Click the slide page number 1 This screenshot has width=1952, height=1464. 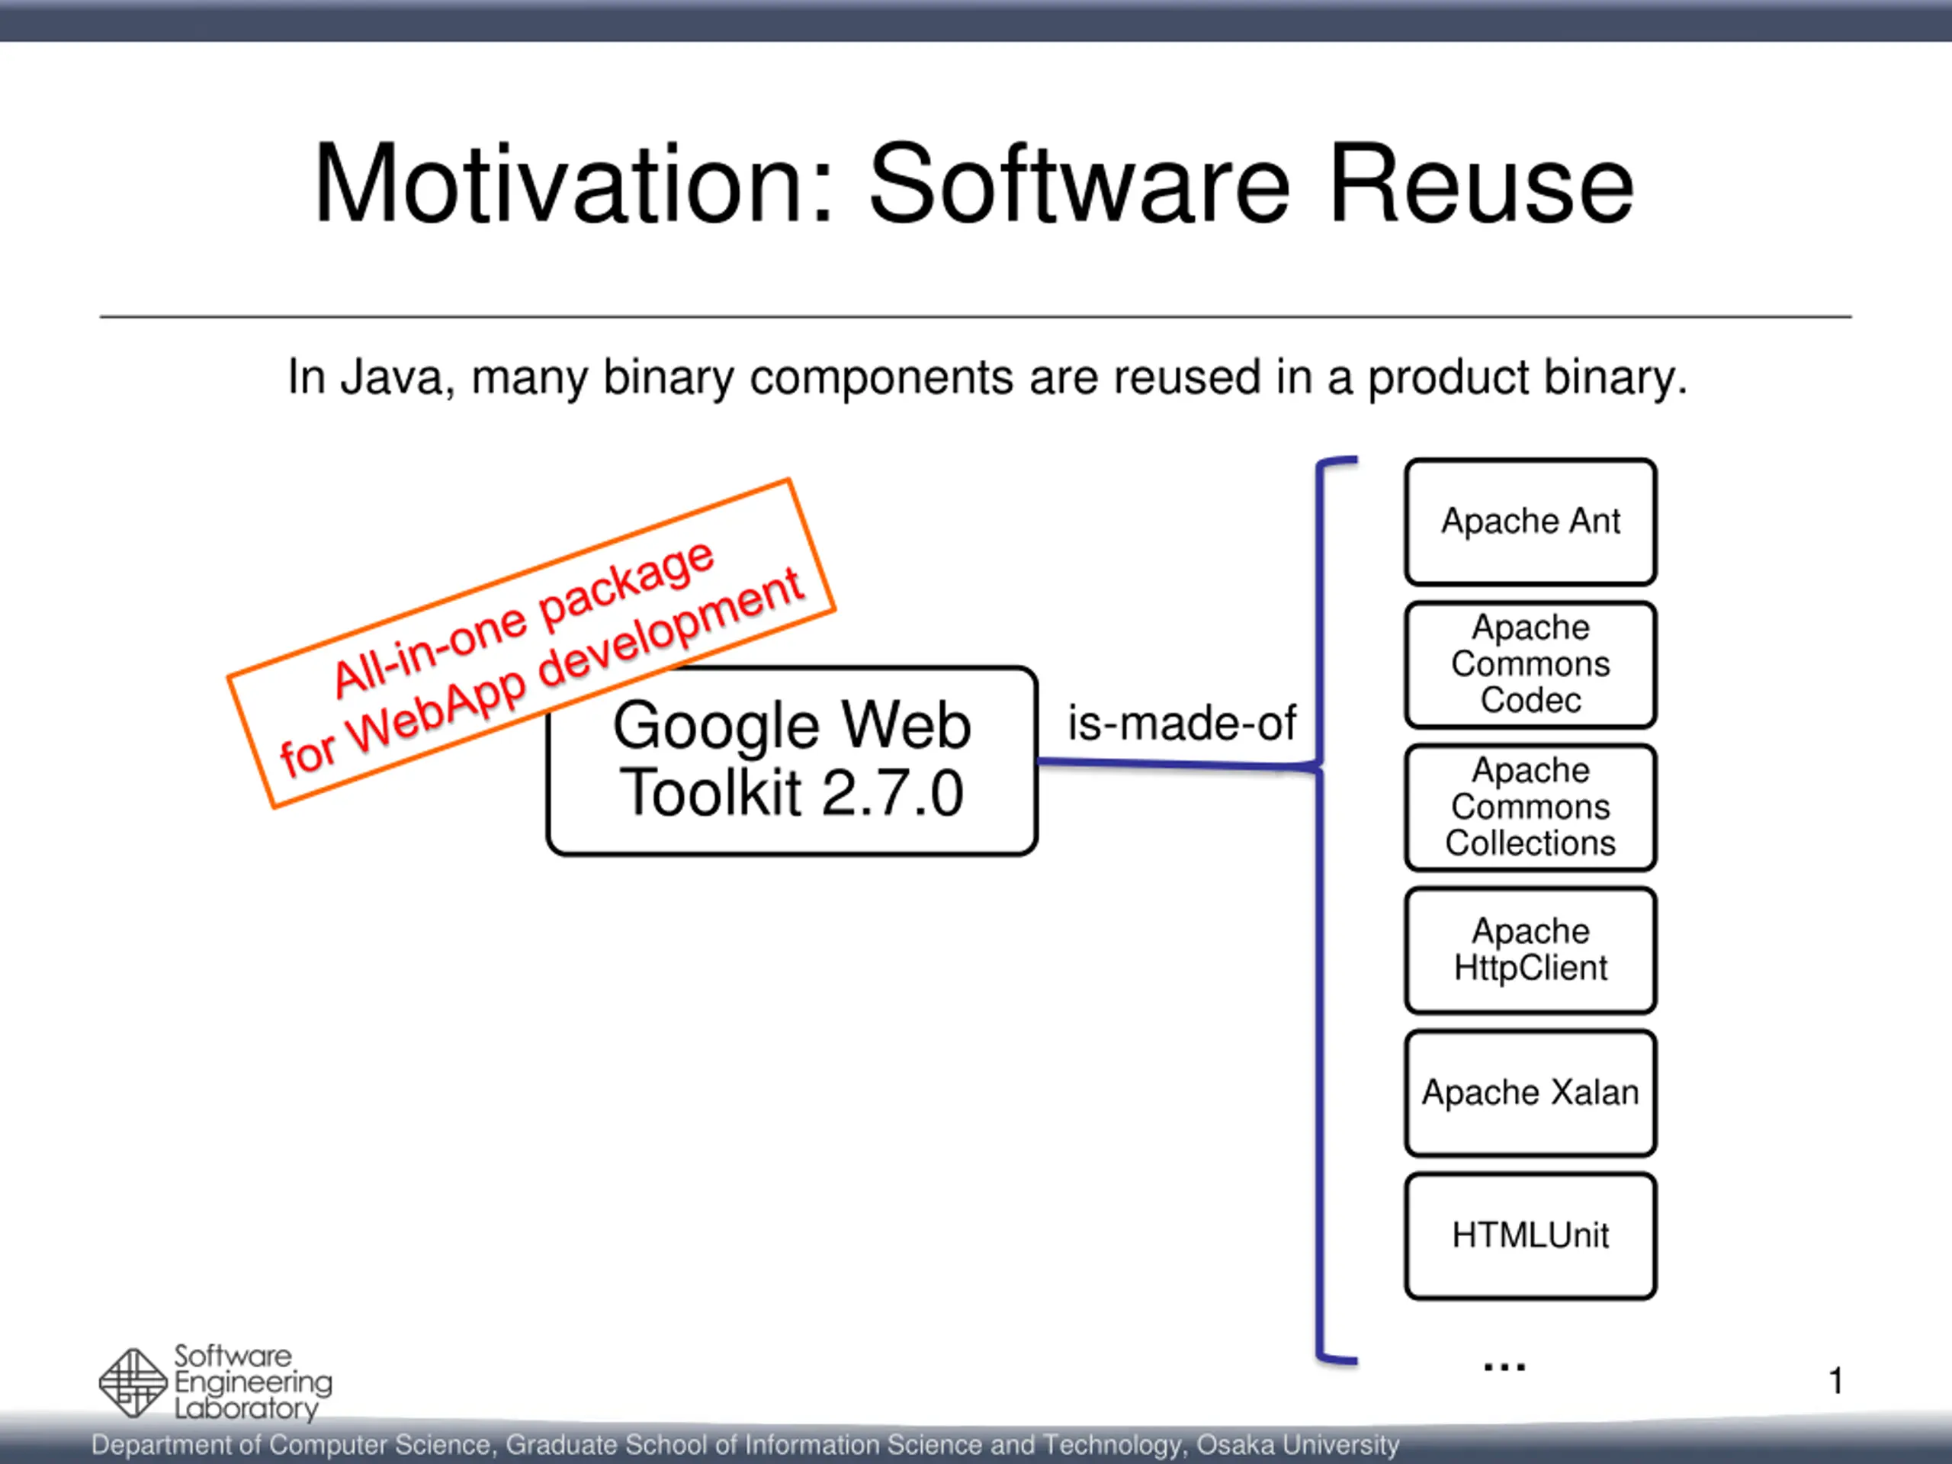[1836, 1381]
